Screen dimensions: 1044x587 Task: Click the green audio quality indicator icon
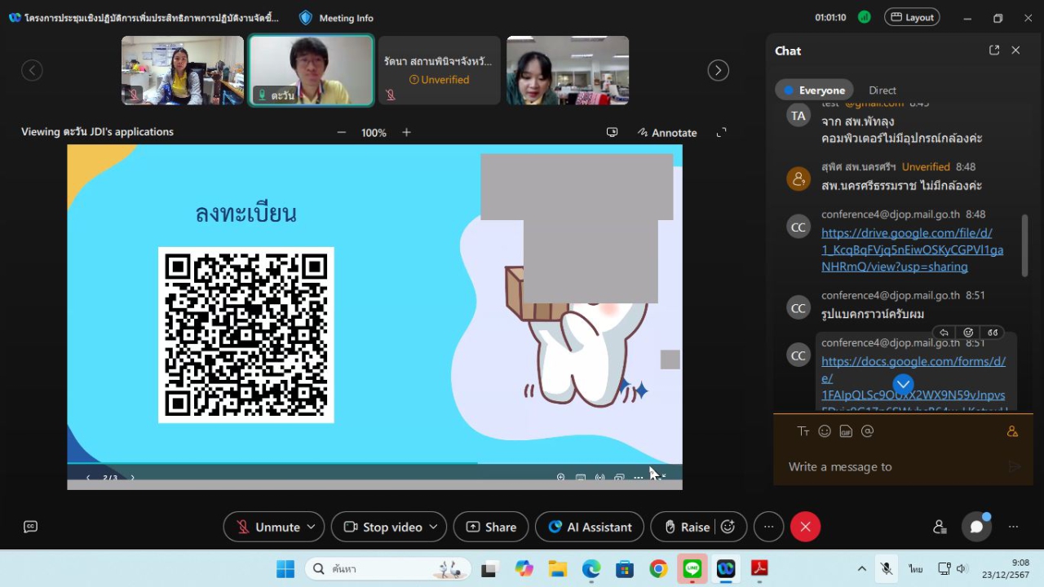(x=865, y=17)
